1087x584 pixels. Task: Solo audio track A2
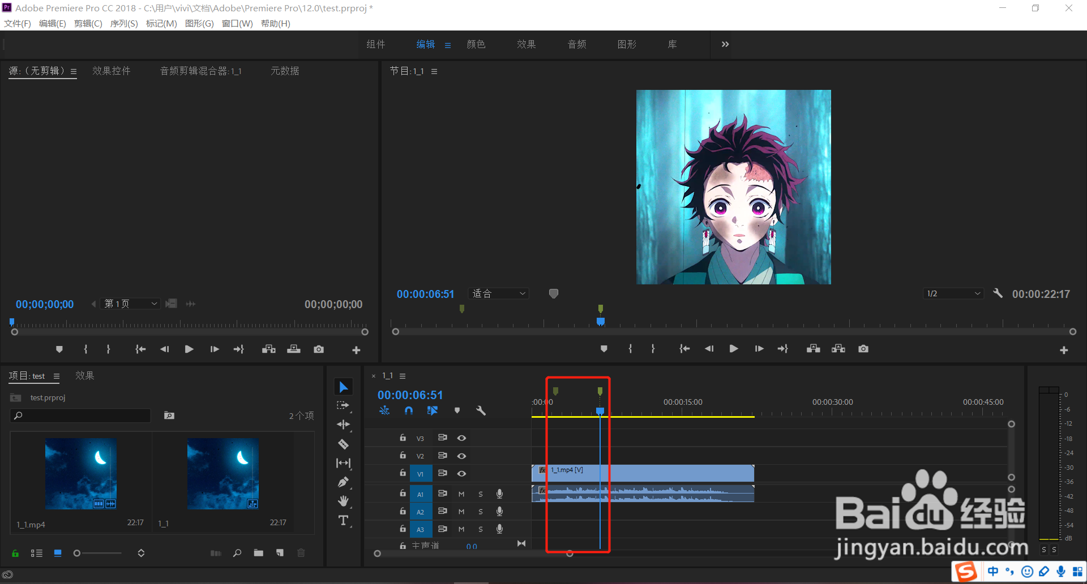click(481, 512)
